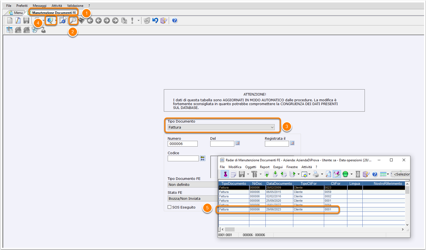Click the binoculars Find icon

[x=81, y=20]
